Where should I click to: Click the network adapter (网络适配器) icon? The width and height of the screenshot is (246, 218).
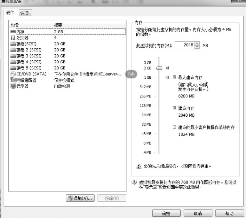pyautogui.click(x=13, y=80)
